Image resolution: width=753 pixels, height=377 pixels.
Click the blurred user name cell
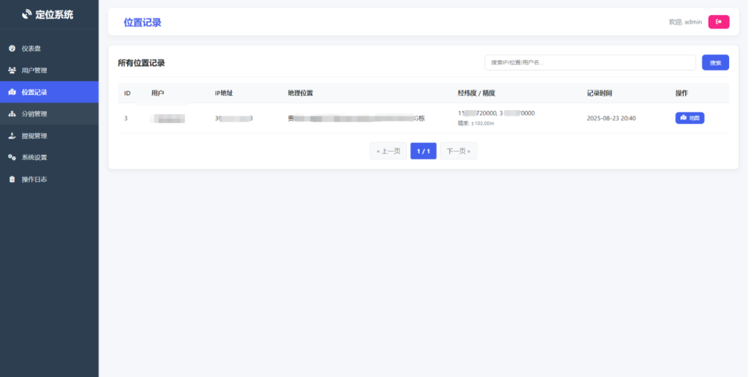[168, 118]
